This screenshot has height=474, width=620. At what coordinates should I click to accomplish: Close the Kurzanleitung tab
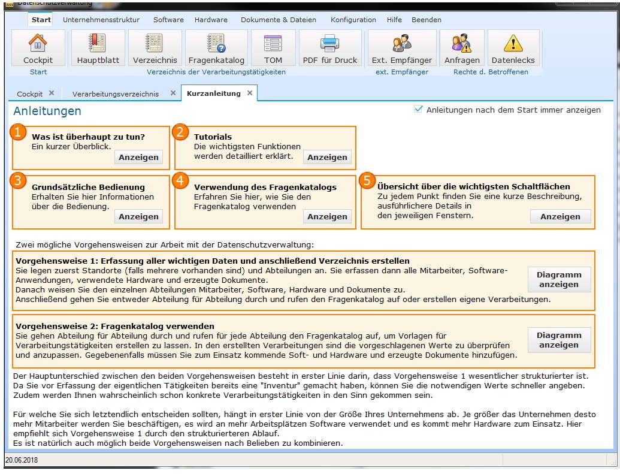(x=250, y=93)
